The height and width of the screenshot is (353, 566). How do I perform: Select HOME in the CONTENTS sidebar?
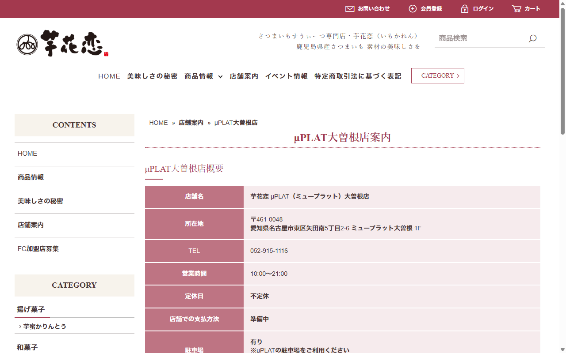pos(74,154)
